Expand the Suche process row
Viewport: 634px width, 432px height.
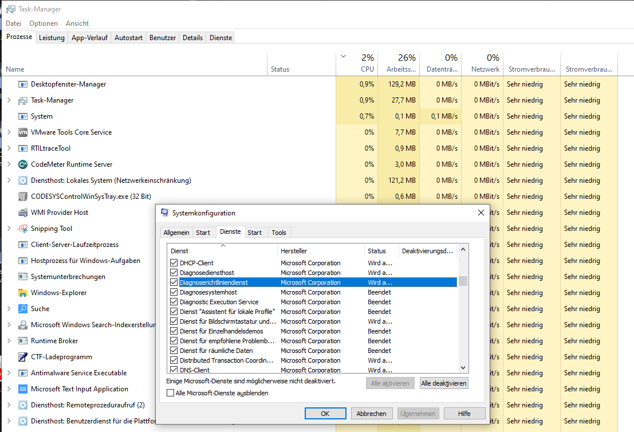click(9, 309)
